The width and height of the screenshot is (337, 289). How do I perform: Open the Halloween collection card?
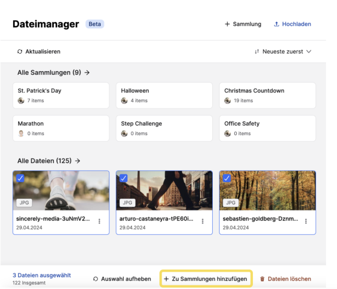(164, 95)
